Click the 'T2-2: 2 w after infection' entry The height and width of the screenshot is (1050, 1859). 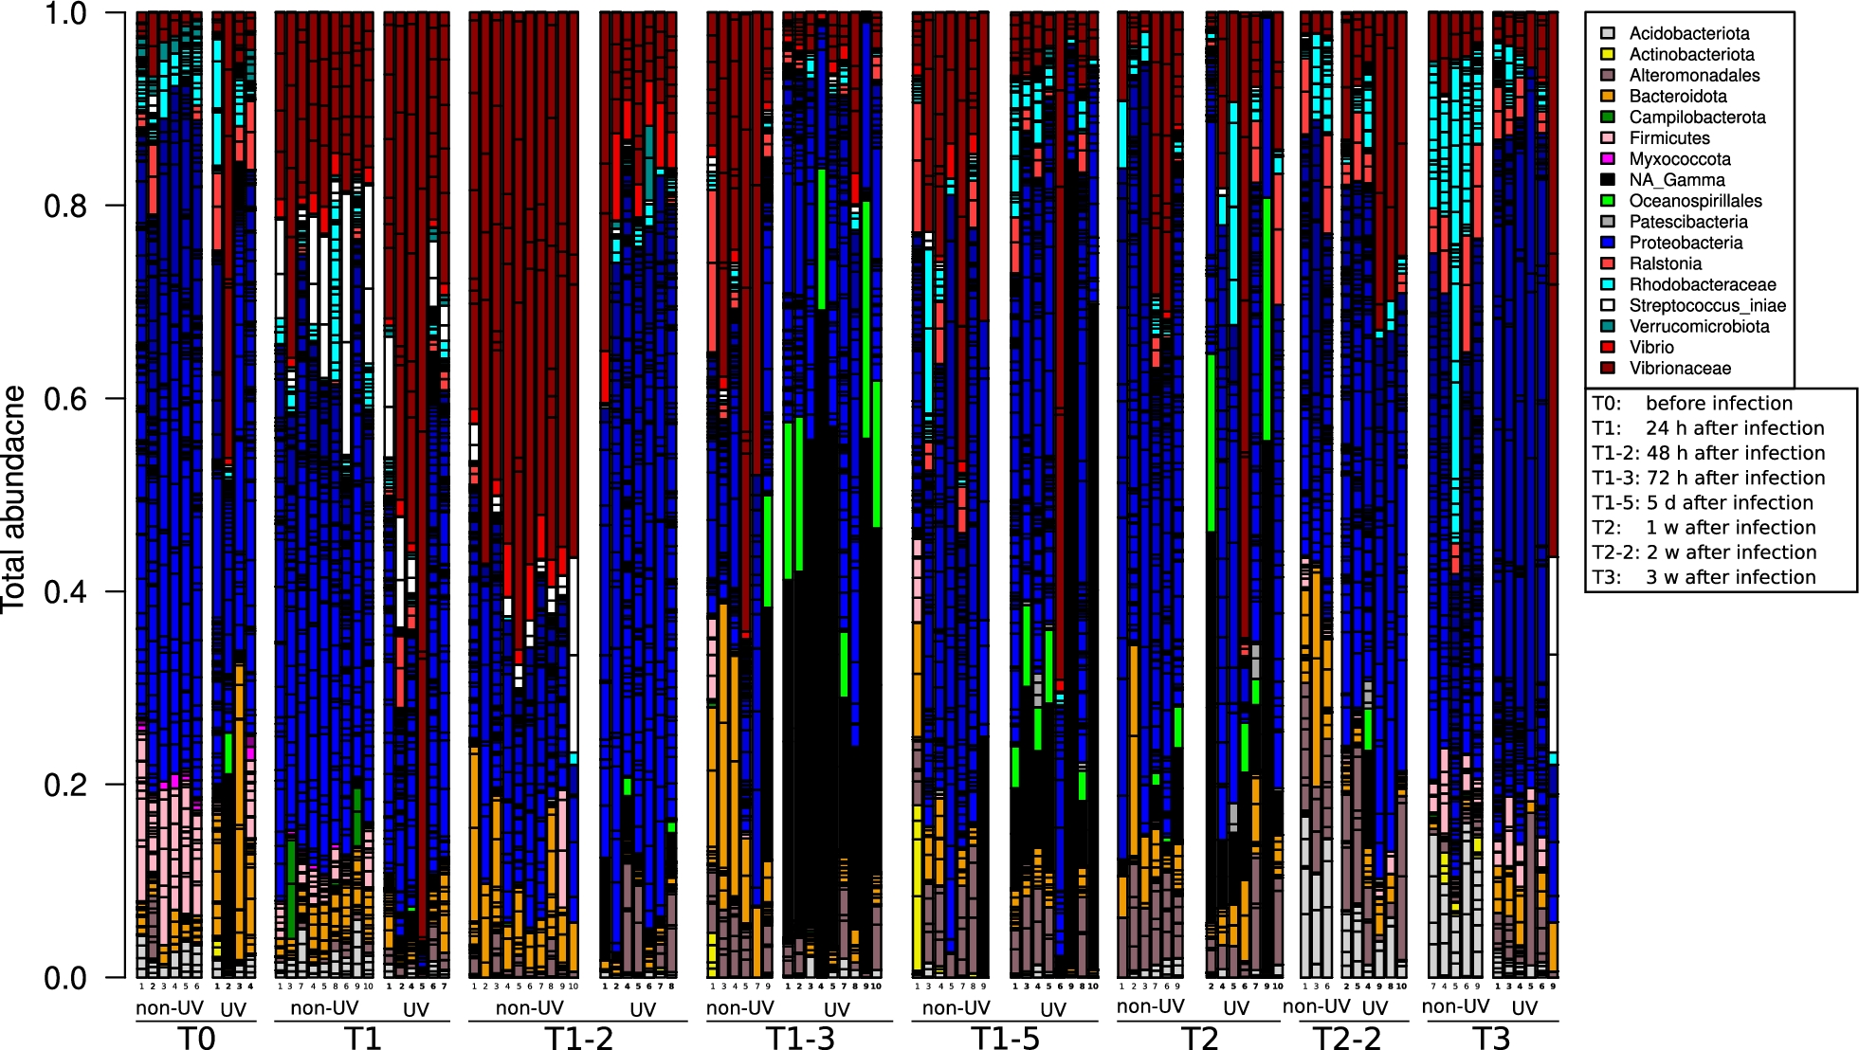(1704, 552)
